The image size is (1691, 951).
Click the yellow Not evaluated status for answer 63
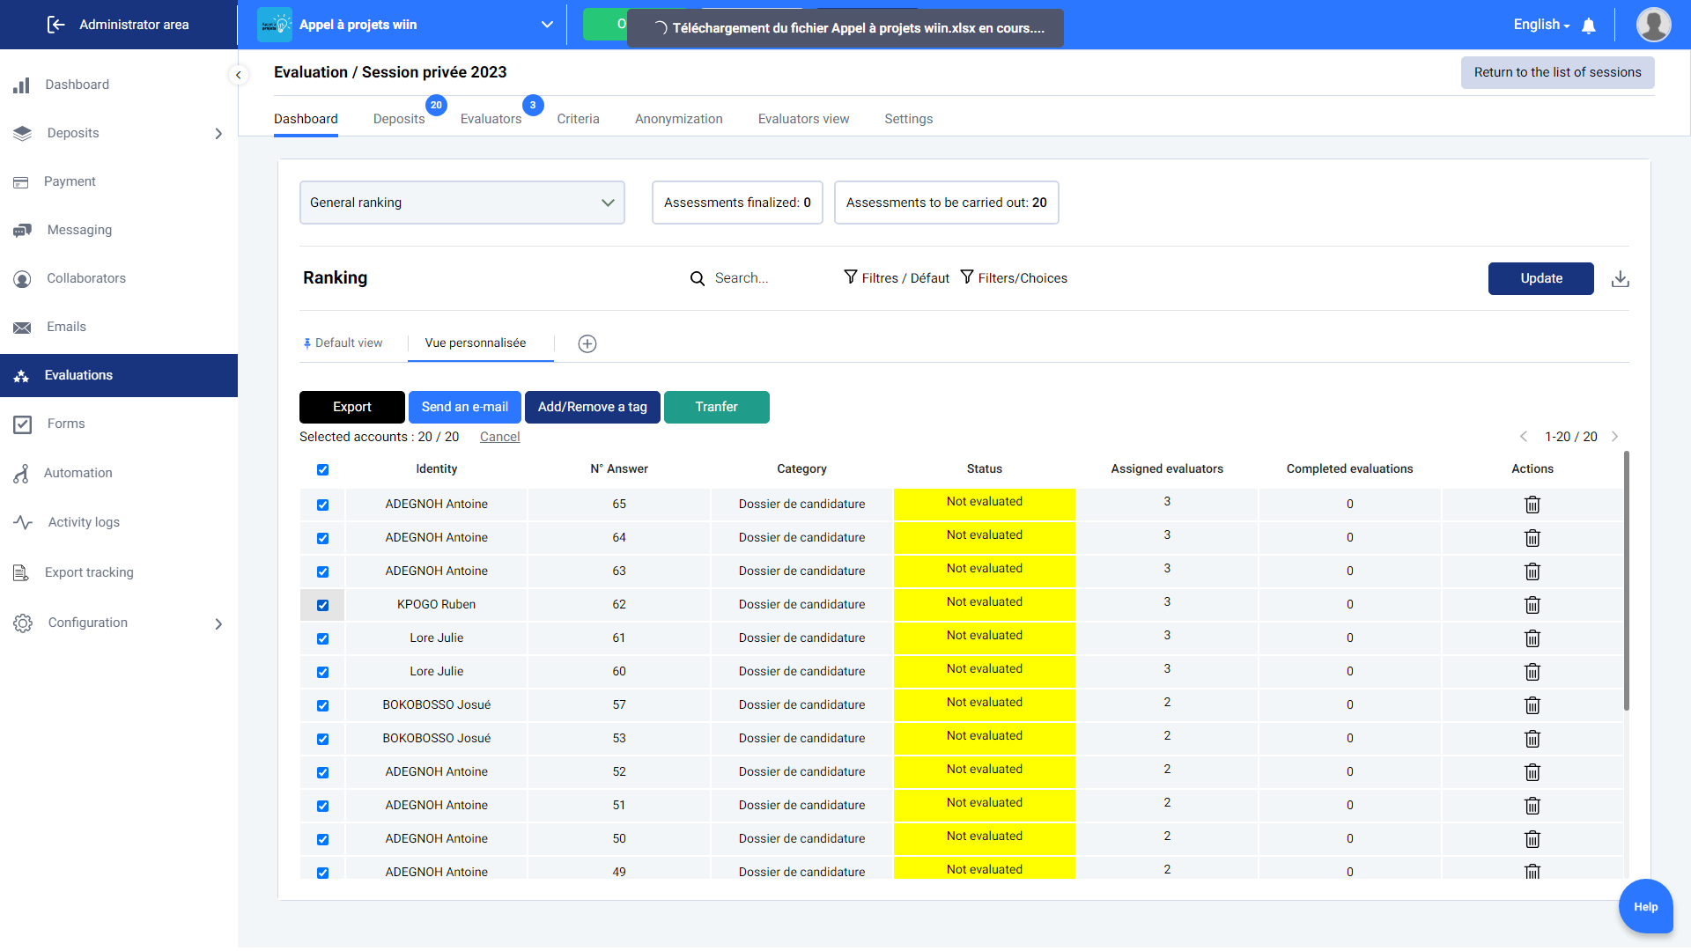985,571
